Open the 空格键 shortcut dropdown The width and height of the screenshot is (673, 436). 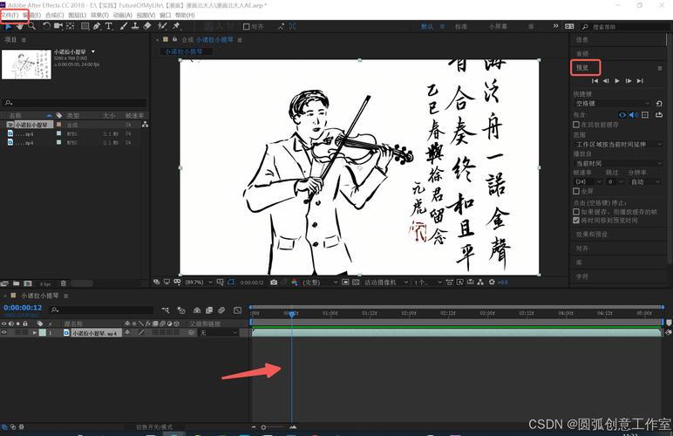[613, 104]
